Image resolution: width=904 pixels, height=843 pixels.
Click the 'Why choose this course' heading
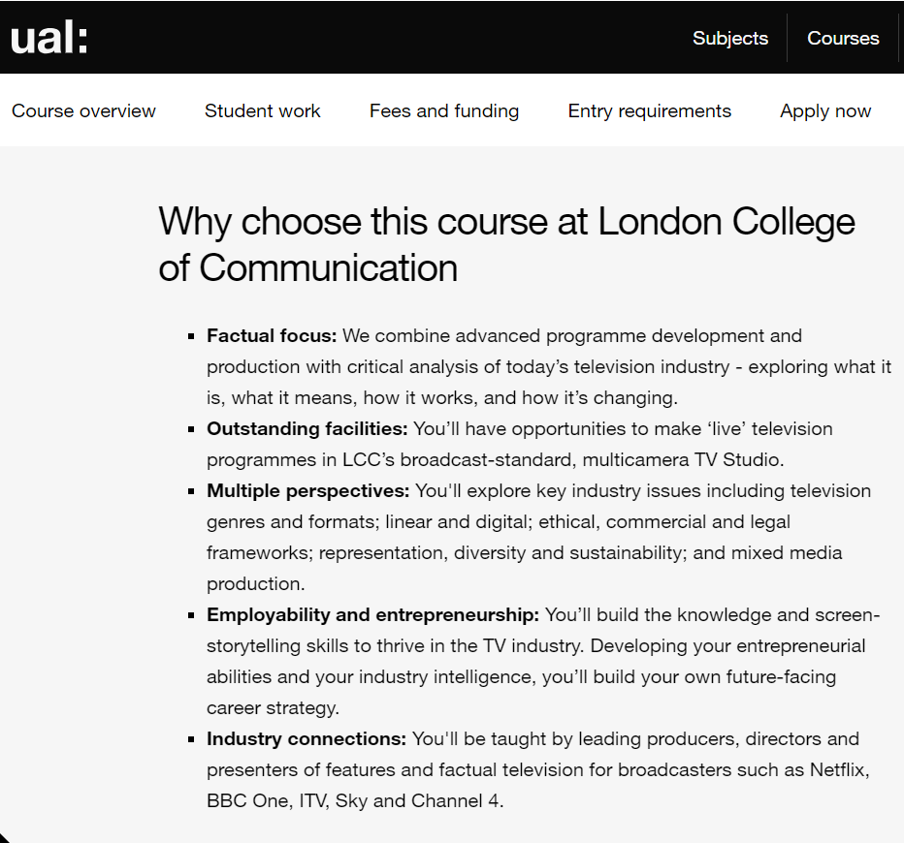[x=506, y=245]
